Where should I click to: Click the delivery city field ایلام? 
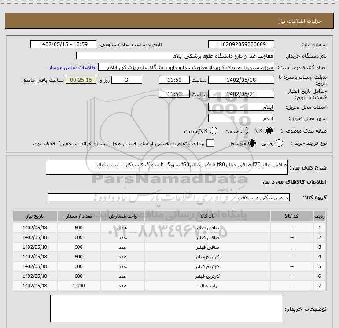(241, 118)
